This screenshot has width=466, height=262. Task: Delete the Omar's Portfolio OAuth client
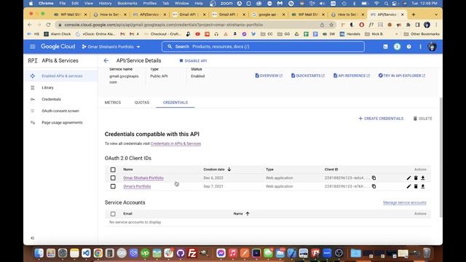coord(416,186)
